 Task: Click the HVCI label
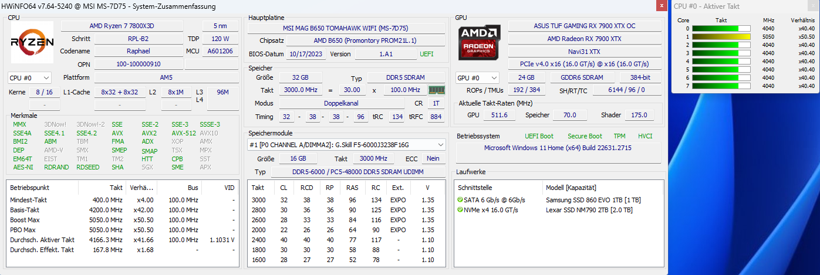[645, 136]
